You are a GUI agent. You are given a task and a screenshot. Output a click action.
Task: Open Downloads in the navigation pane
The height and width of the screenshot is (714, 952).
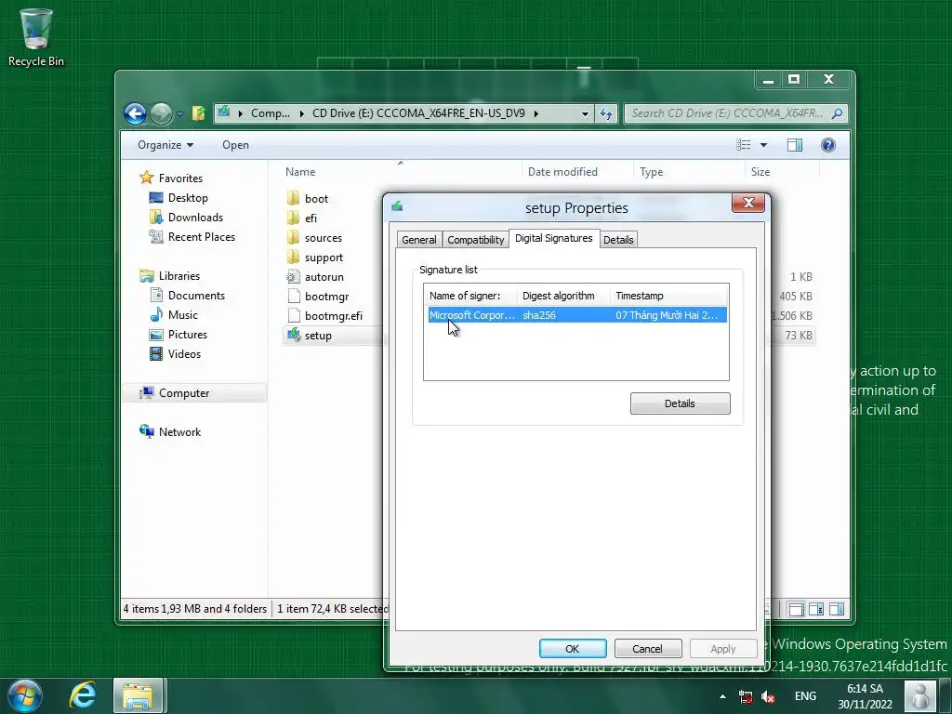(x=186, y=218)
